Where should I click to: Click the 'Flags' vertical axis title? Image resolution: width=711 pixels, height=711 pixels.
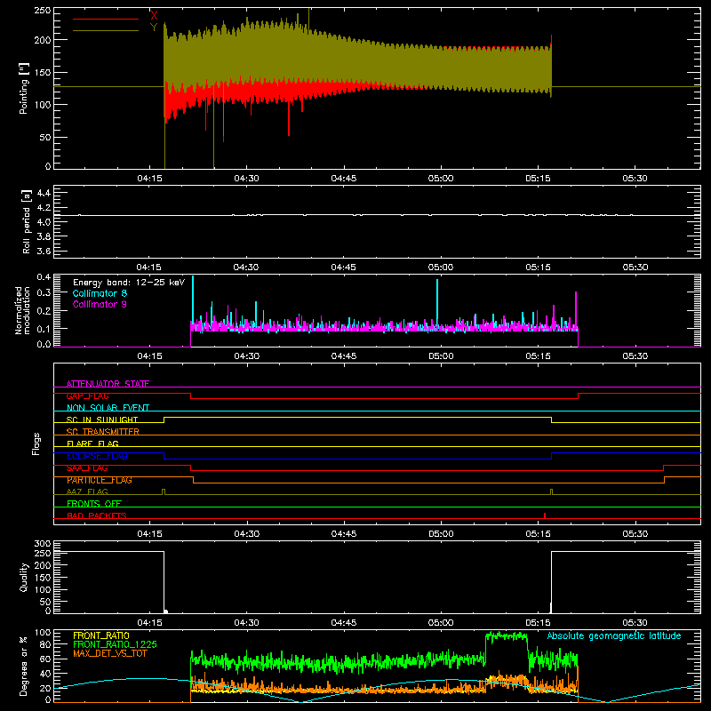pos(36,443)
